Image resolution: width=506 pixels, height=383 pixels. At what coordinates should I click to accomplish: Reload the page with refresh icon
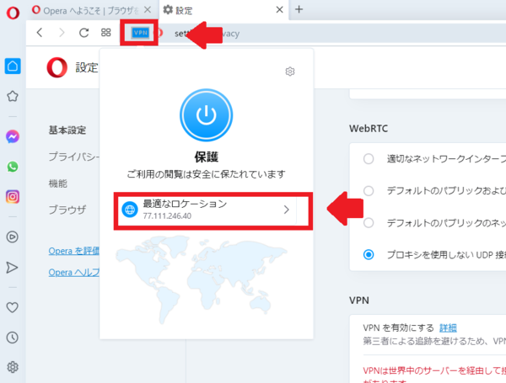(x=83, y=33)
